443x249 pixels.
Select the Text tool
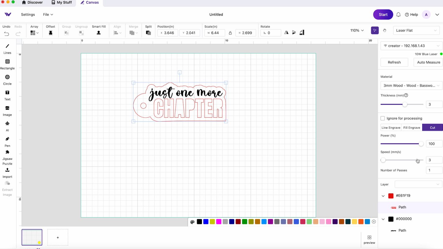pos(7,93)
